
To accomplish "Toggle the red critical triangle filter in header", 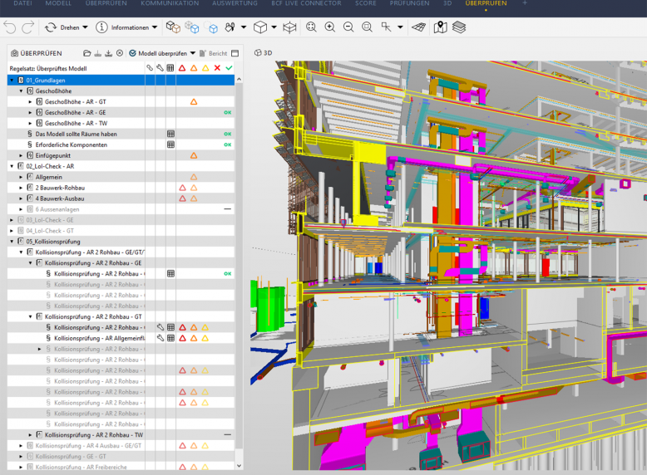I will (182, 68).
